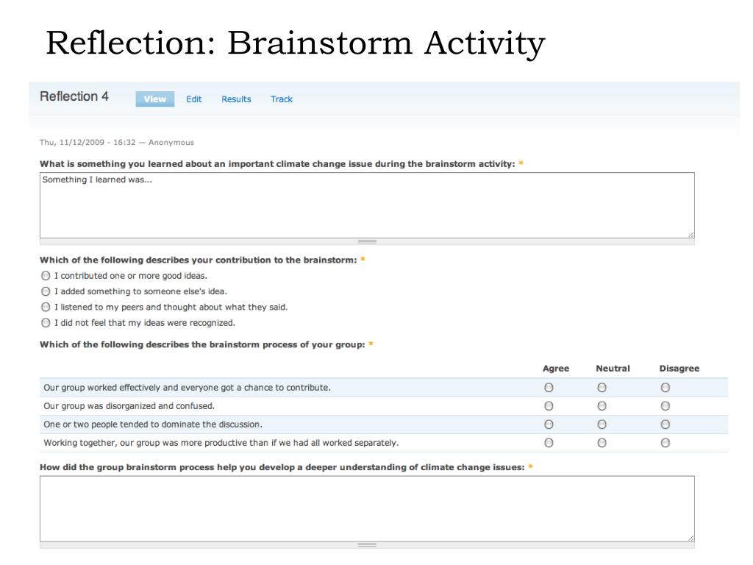Open the Track tab
Image resolution: width=753 pixels, height=565 pixels.
pos(282,99)
